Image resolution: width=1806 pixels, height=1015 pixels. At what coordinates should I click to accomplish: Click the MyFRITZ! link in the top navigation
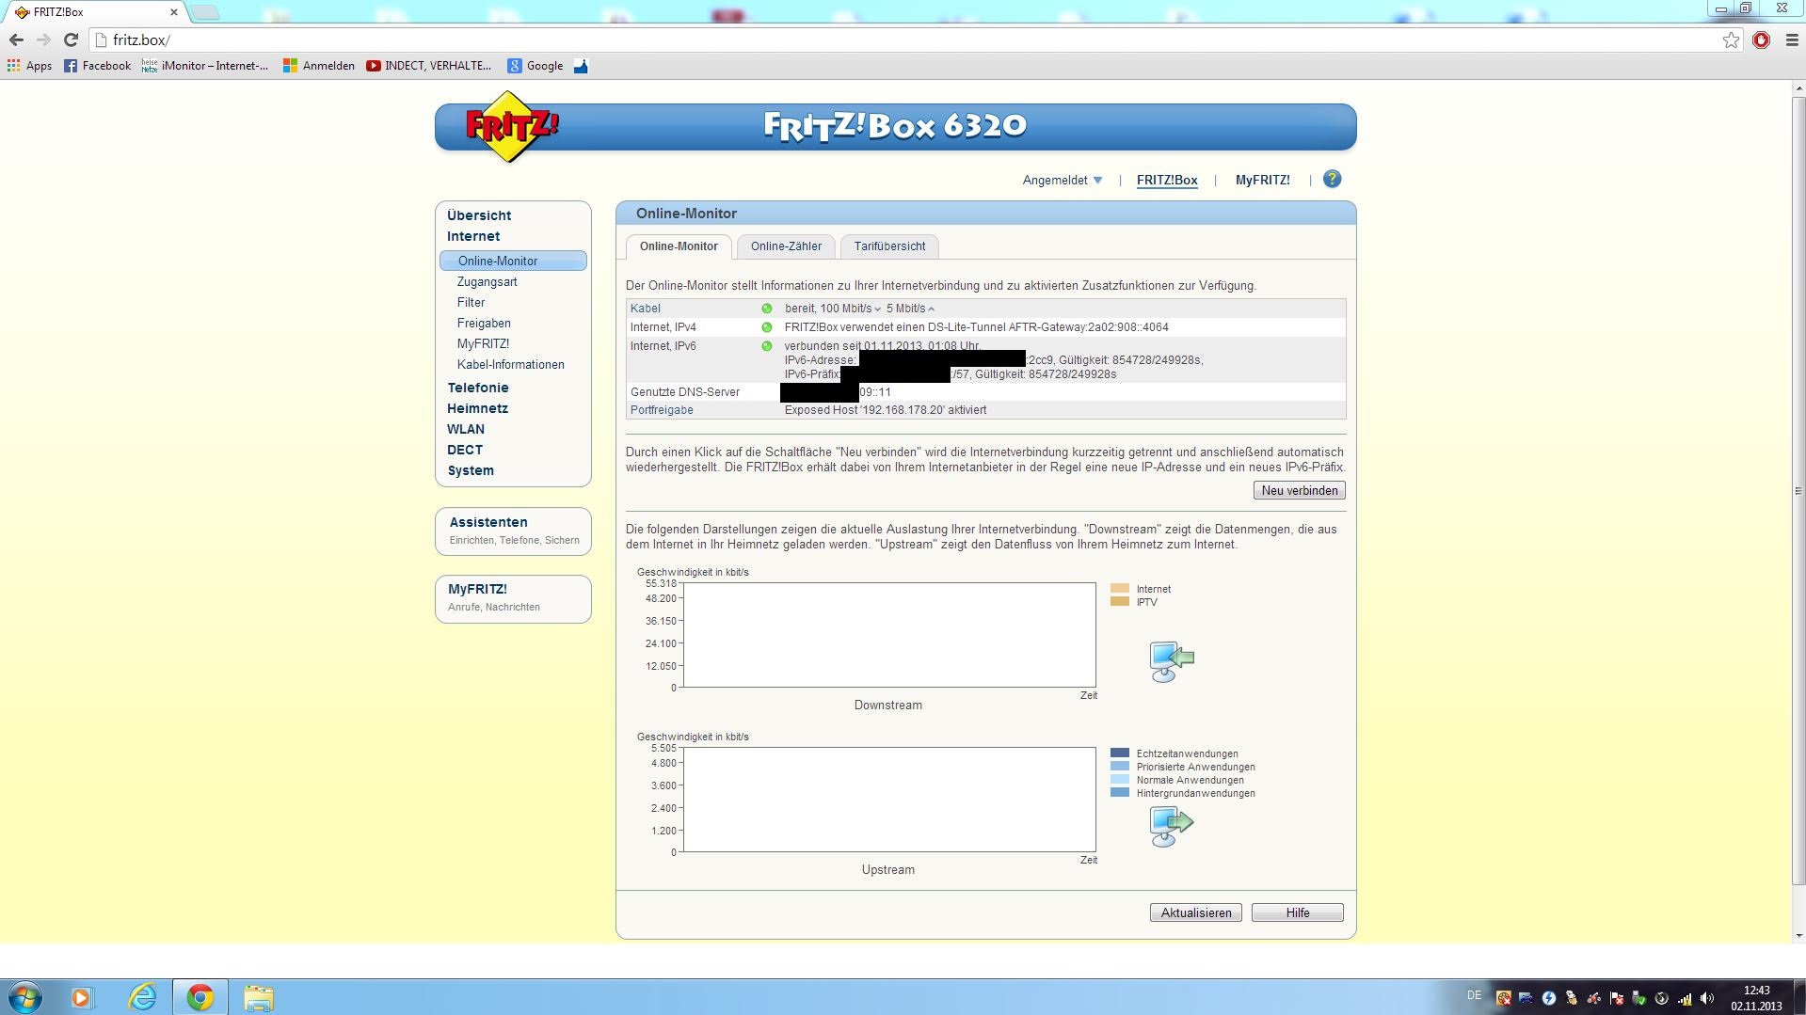tap(1263, 181)
